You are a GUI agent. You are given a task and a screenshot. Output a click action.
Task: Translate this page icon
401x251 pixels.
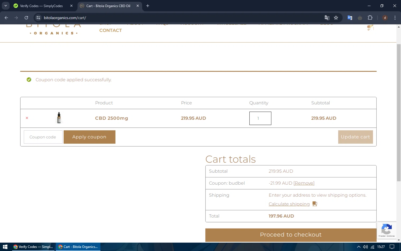tap(327, 18)
